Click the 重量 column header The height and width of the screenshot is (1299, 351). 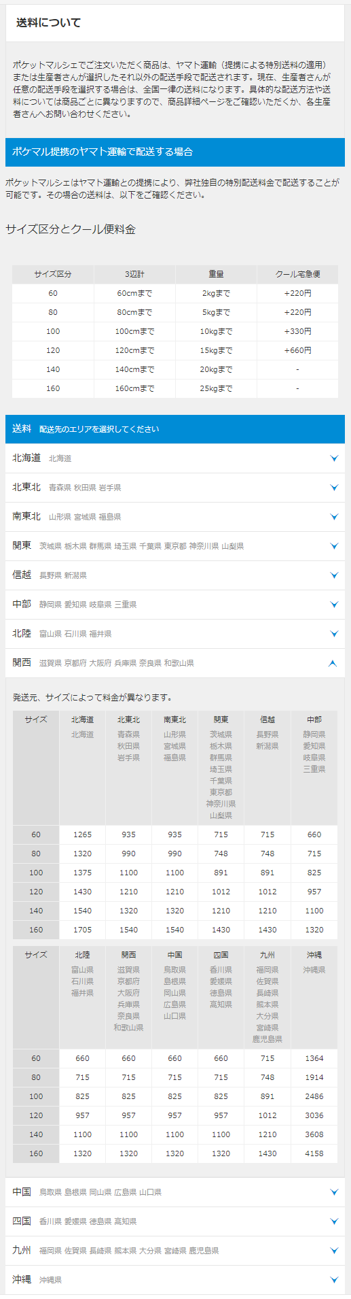(x=216, y=274)
